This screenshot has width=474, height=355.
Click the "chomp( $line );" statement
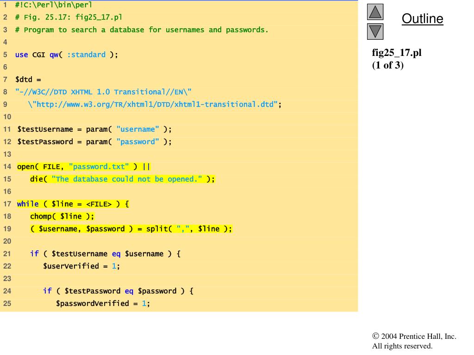[62, 216]
